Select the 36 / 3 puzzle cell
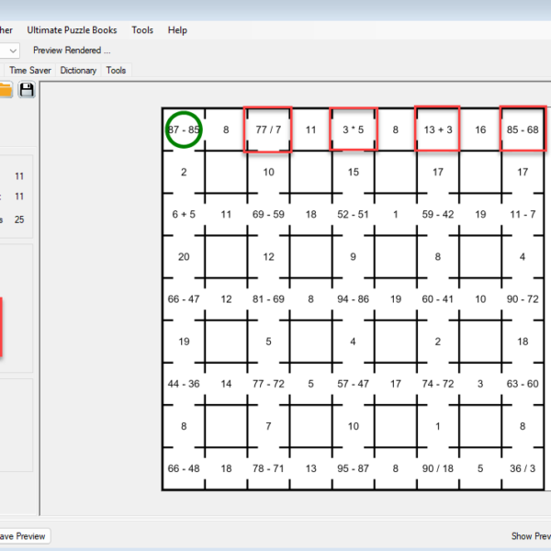The image size is (551, 551). (x=523, y=468)
